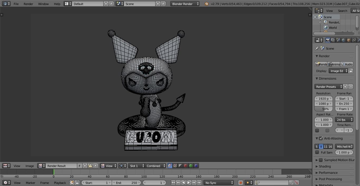This screenshot has width=360, height=186.
Task: Add a new screen layout
Action: 106,4
